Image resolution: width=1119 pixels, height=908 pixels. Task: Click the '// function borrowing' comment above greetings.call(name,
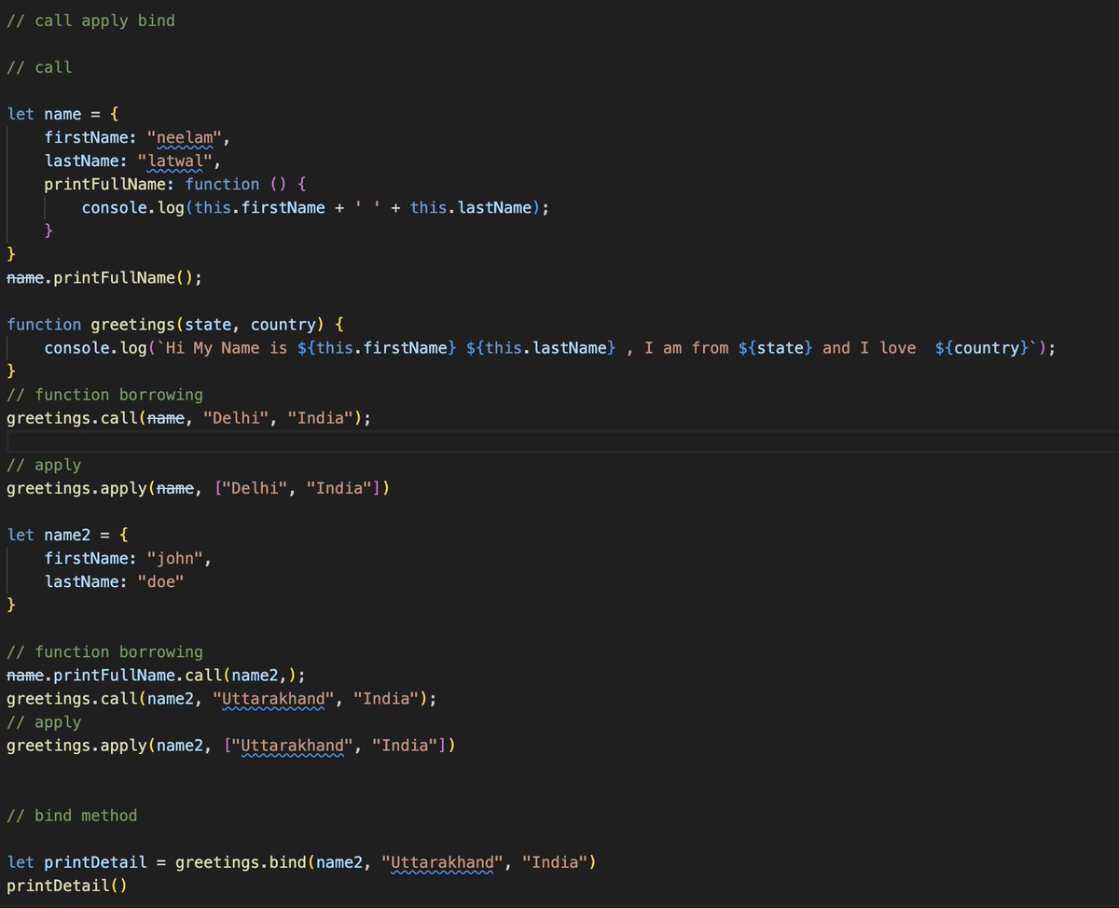[x=104, y=394]
